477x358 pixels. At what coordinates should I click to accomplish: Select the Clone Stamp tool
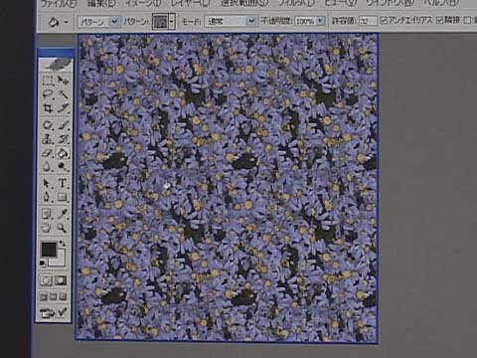click(48, 139)
